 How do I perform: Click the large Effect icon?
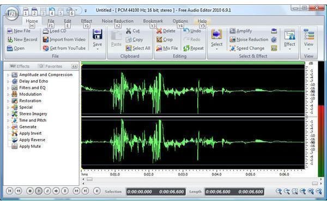coord(289,34)
